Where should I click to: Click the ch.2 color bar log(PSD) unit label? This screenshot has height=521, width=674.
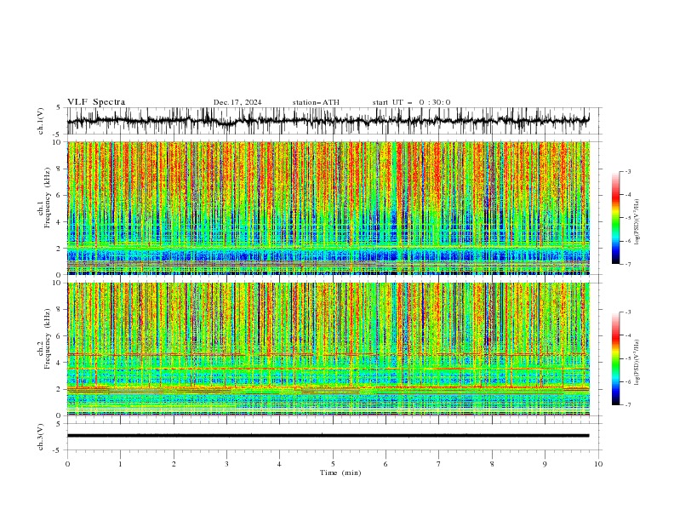pyautogui.click(x=637, y=363)
